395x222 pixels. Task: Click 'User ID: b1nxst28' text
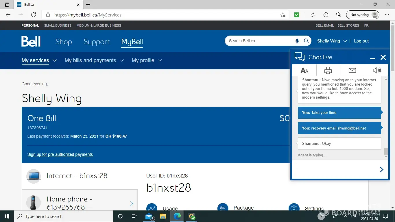pos(167,176)
